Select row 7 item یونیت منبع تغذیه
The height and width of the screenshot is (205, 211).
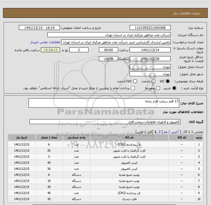[x=129, y=181]
